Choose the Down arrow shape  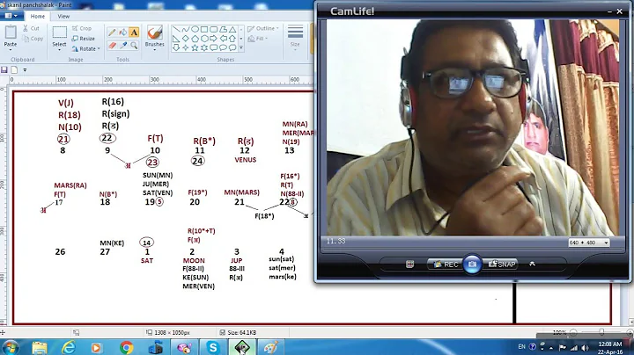click(176, 47)
